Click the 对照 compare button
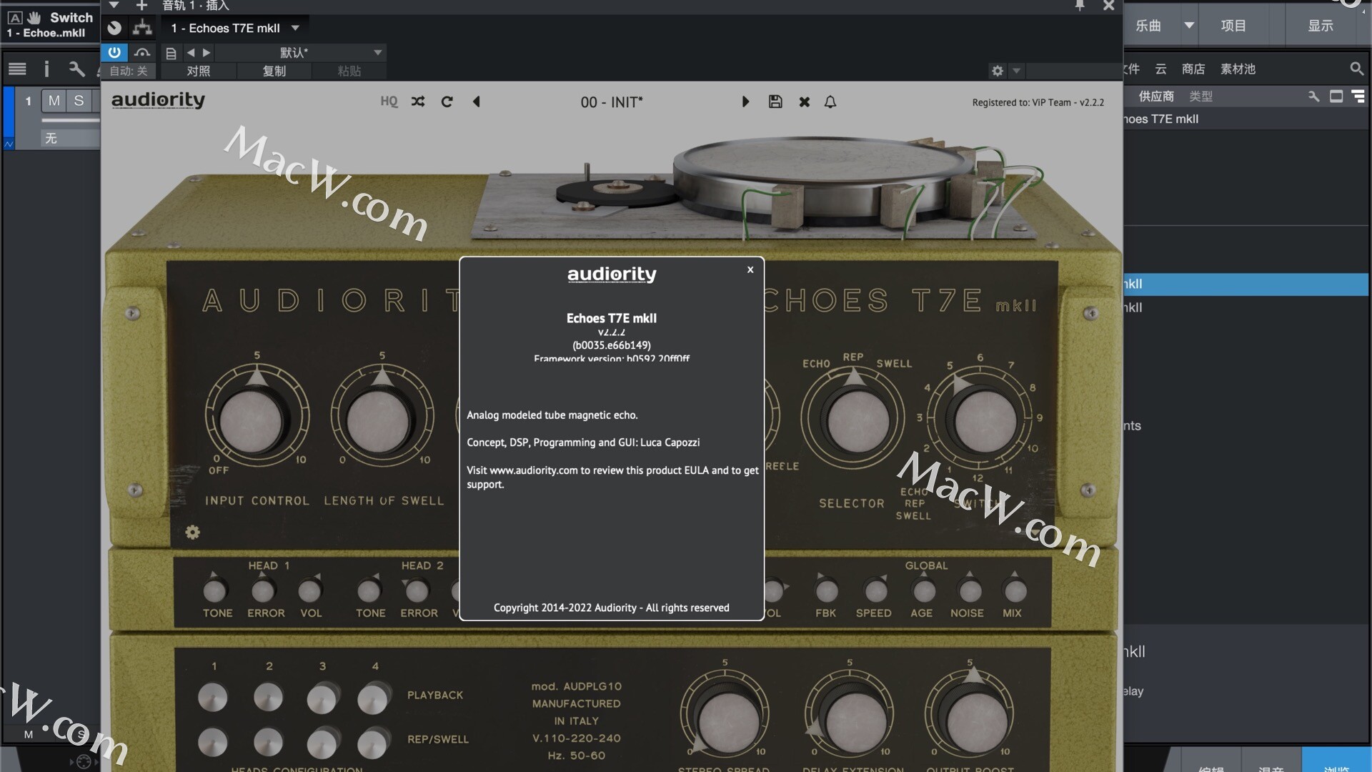The width and height of the screenshot is (1372, 772). [198, 71]
